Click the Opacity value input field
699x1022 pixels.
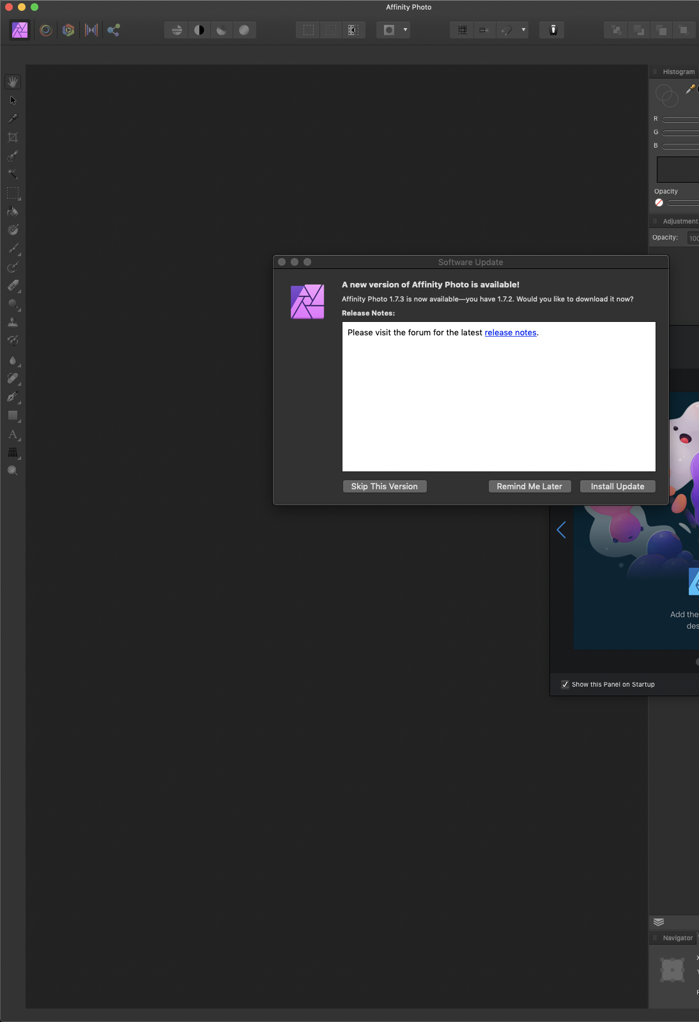[693, 238]
